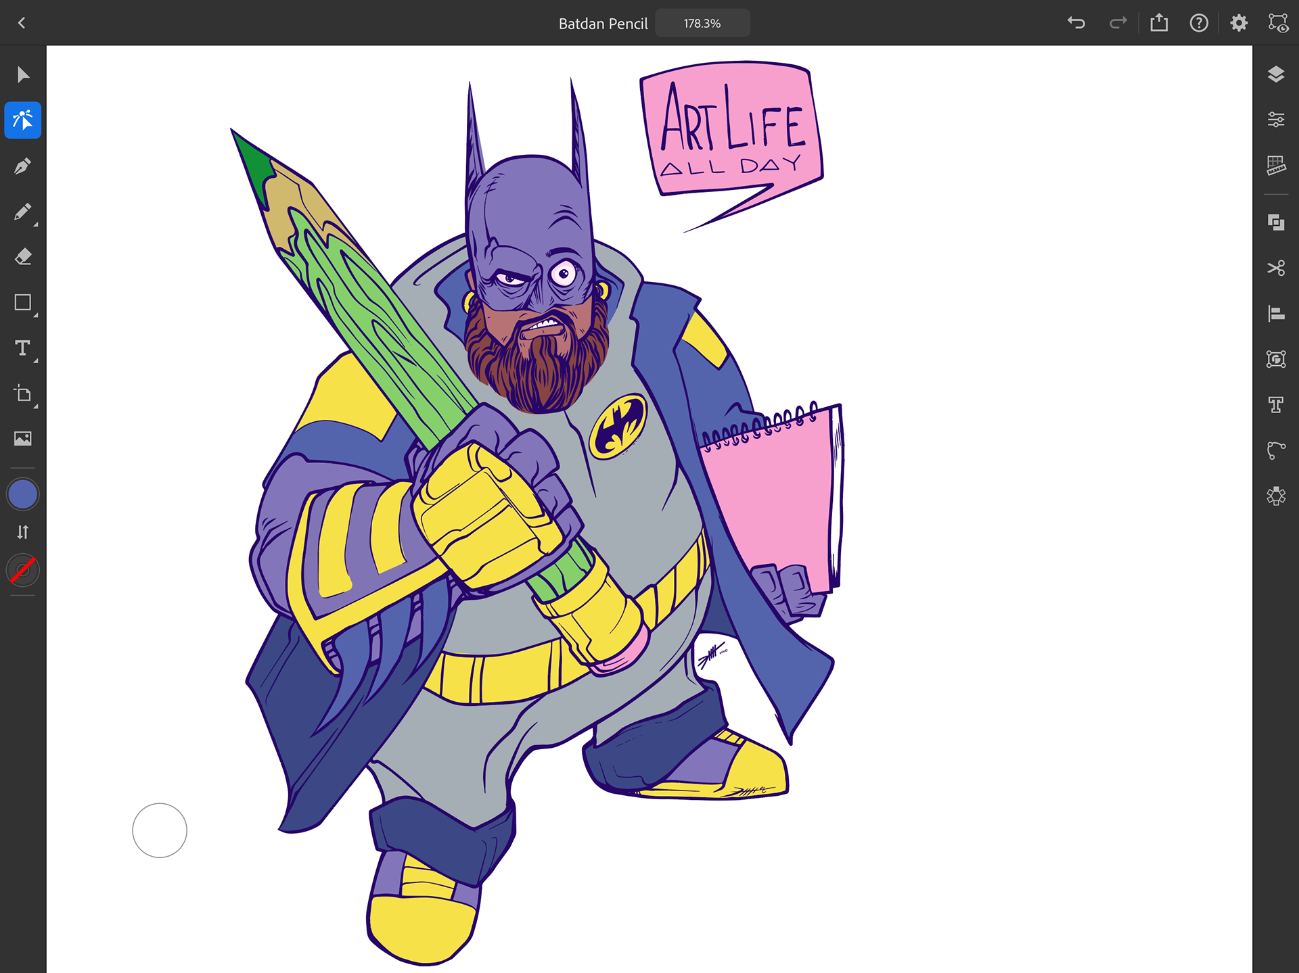Swap fill and stroke colors
This screenshot has width=1299, height=973.
(x=23, y=533)
